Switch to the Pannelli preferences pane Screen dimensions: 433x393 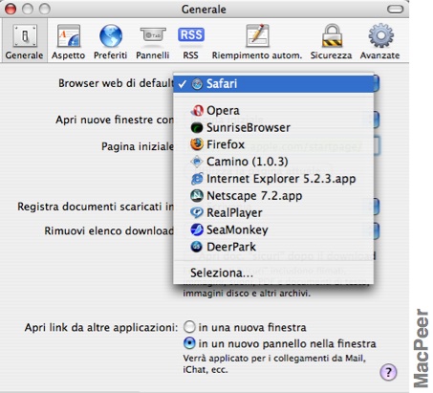[x=153, y=42]
